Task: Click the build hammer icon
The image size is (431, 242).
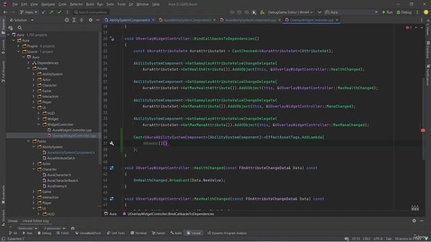Action: 262,12
